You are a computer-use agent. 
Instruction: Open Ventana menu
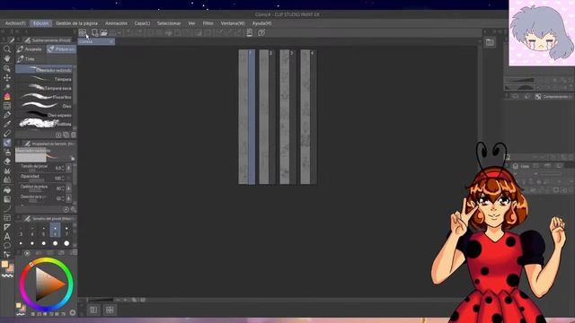click(x=233, y=23)
